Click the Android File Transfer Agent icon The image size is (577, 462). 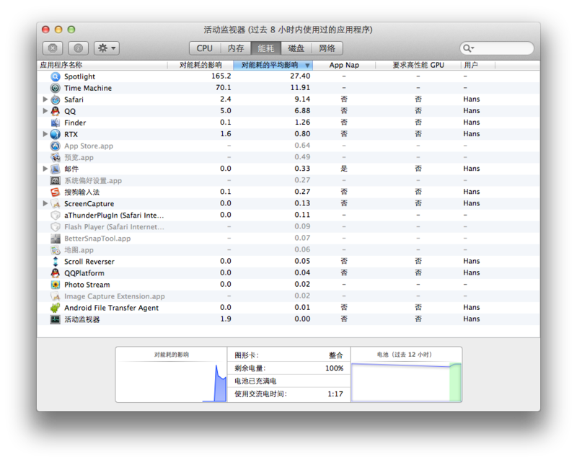pyautogui.click(x=56, y=308)
